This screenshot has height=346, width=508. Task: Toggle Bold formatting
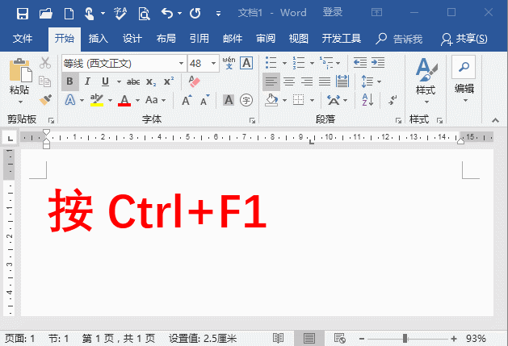(69, 81)
